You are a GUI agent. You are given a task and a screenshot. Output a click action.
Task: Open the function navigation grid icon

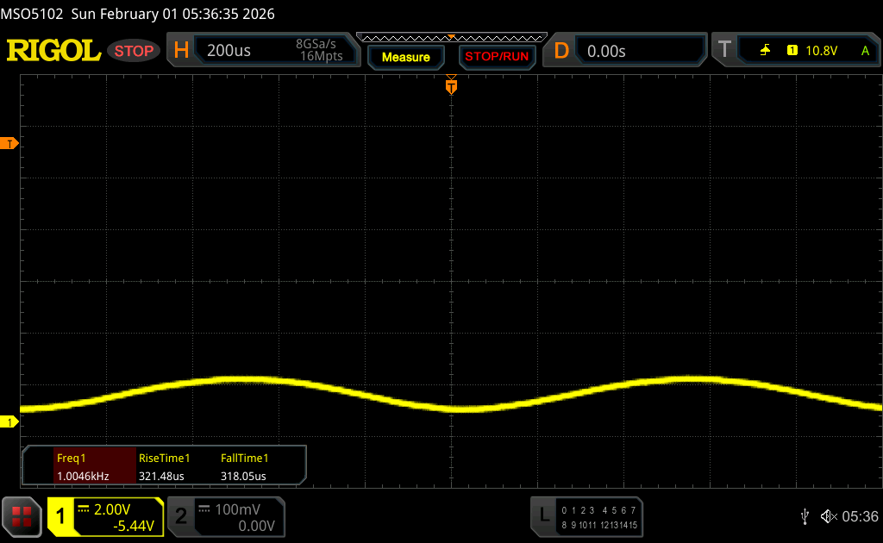point(22,516)
